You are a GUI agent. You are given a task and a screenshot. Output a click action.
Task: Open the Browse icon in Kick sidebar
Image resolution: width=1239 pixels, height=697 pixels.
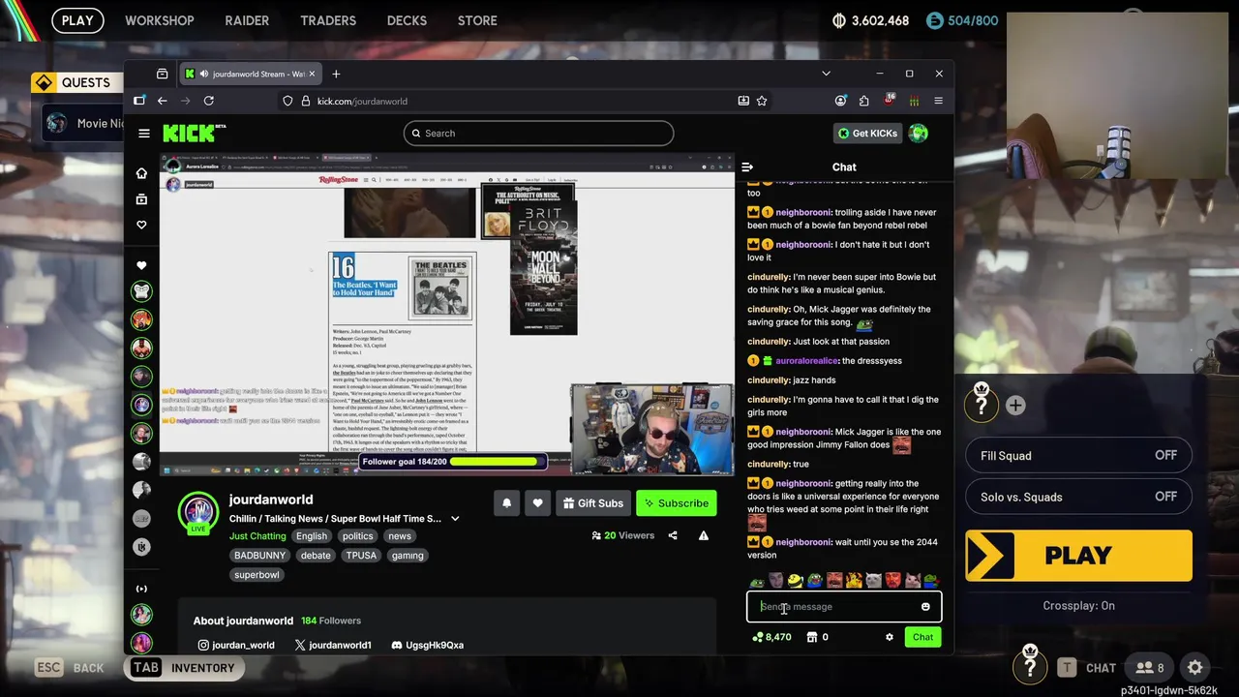click(x=141, y=198)
